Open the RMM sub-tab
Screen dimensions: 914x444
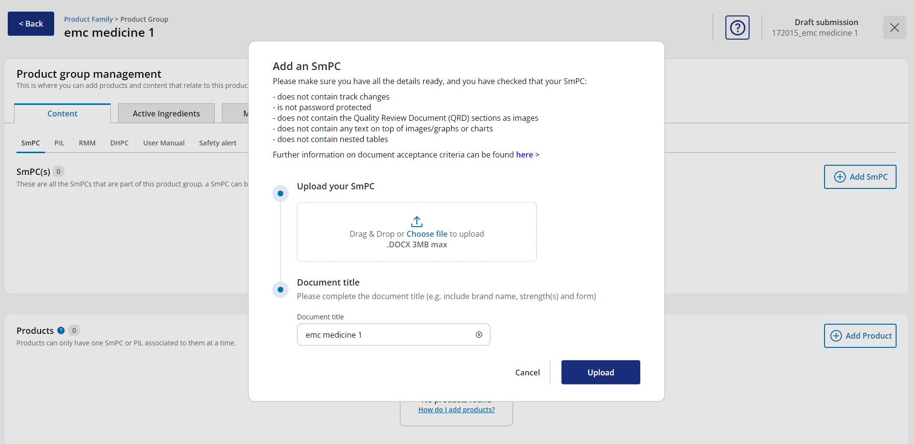[88, 143]
